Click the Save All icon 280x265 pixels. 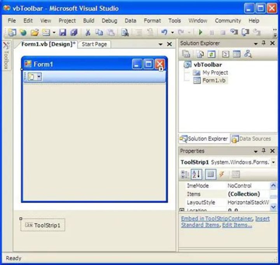[74, 32]
